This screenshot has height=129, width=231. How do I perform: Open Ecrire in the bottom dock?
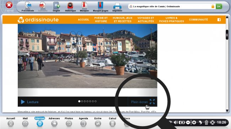[x=98, y=122]
